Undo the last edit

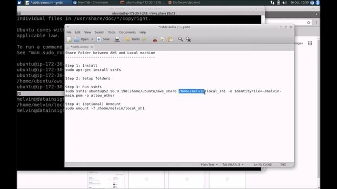tap(133, 39)
